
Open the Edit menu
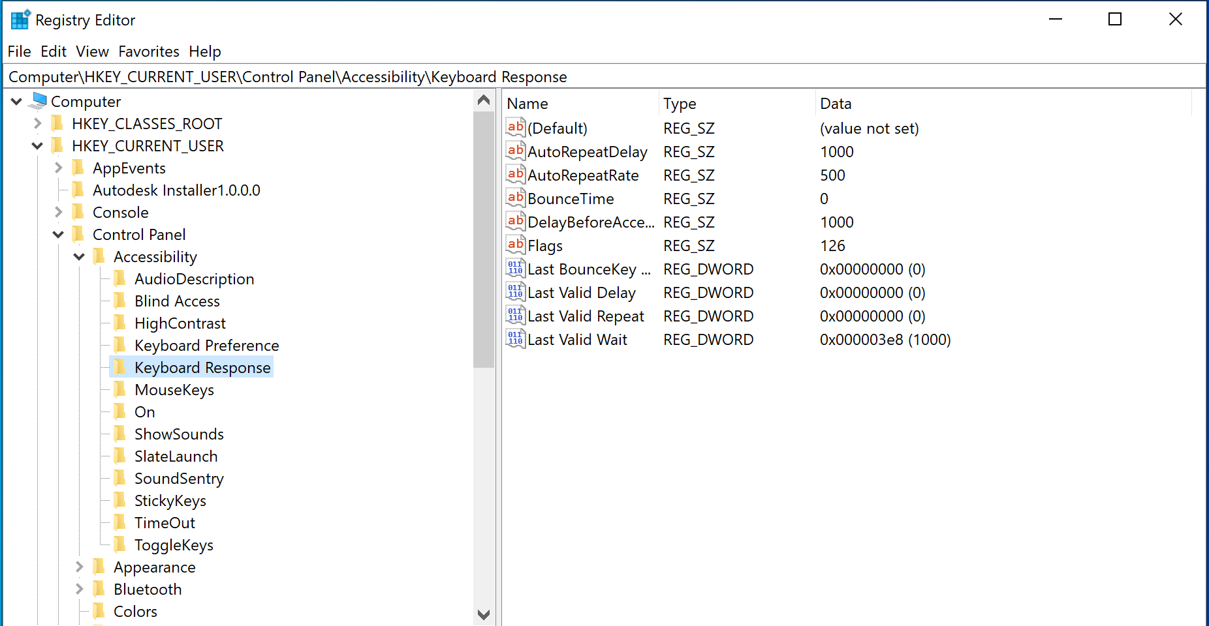coord(53,52)
